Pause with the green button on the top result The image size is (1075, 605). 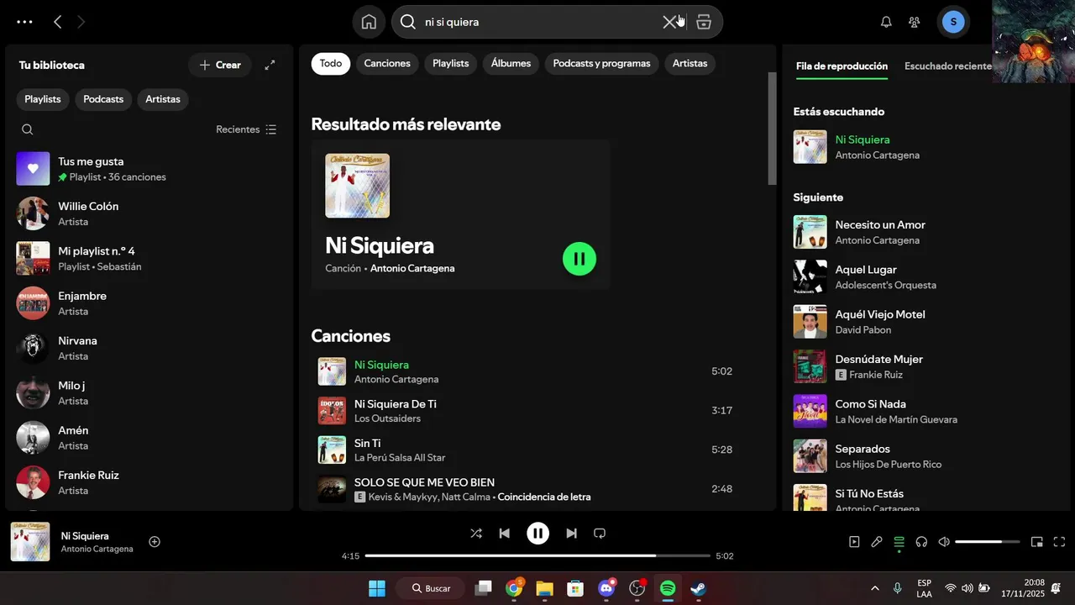pyautogui.click(x=579, y=259)
